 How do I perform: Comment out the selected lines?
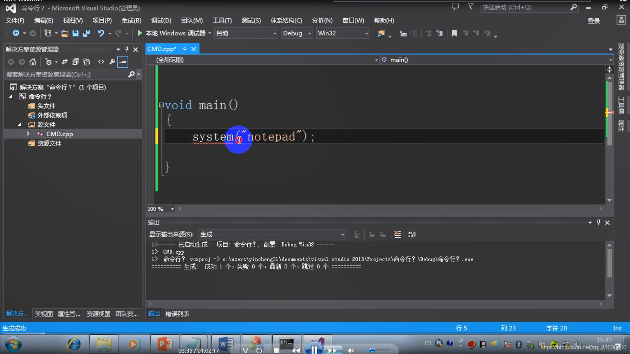pyautogui.click(x=429, y=33)
